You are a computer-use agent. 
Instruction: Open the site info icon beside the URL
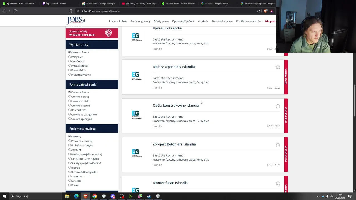[78, 11]
